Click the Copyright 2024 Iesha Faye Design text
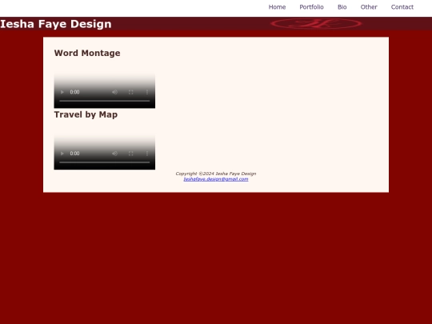This screenshot has height=324, width=432. [216, 174]
